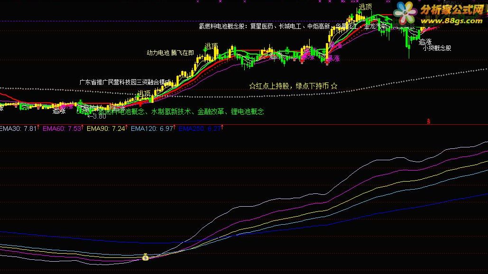The height and width of the screenshot is (274, 488).
Task: Select the EMA30: 7.81 indicator label
Action: click(x=18, y=128)
